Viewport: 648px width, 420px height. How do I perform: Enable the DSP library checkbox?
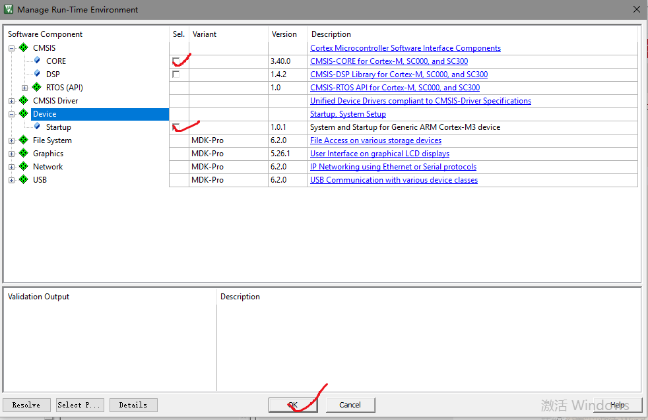[176, 75]
